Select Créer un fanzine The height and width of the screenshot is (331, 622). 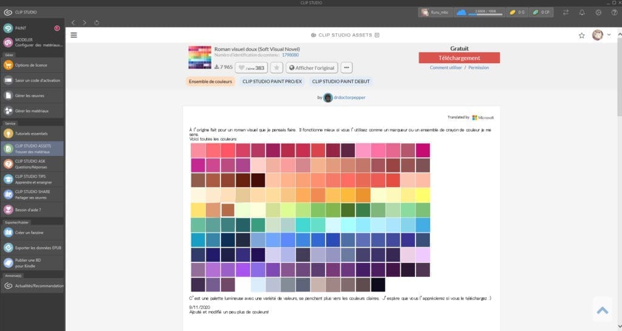coord(32,233)
